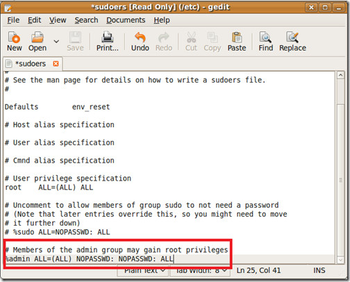Click the New document icon

pos(14,38)
